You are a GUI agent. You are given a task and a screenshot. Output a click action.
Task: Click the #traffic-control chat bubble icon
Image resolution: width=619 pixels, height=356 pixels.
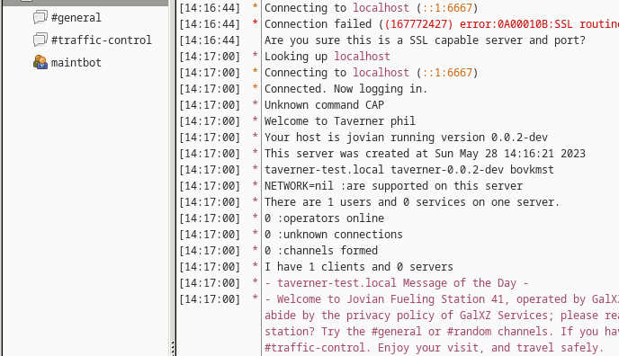pyautogui.click(x=40, y=40)
